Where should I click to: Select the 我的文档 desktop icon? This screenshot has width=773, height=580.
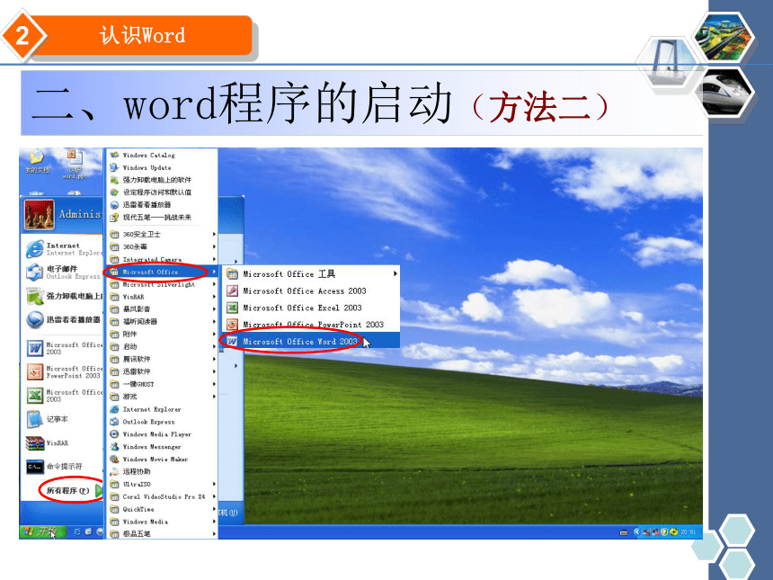point(37,162)
